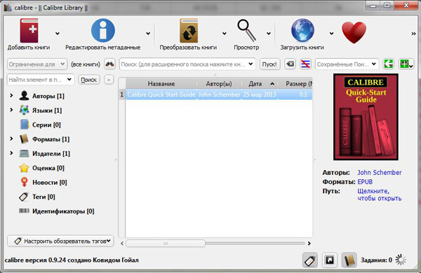421x273 pixels.
Task: Click the Серии [0] tree label
Action: coord(46,125)
